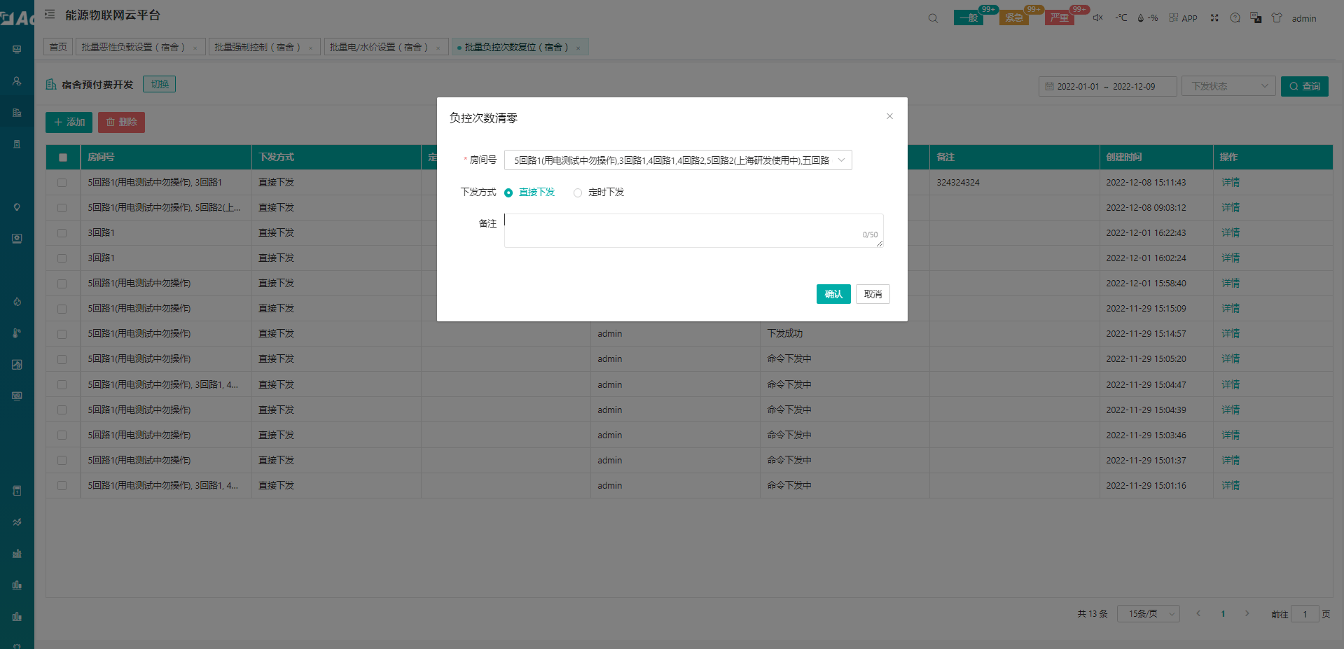Open the user icon in left sidebar

coord(17,81)
